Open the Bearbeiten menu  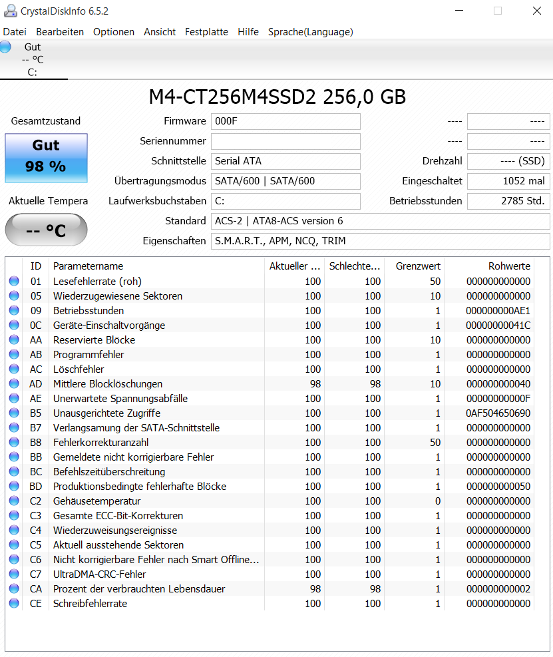tap(60, 32)
